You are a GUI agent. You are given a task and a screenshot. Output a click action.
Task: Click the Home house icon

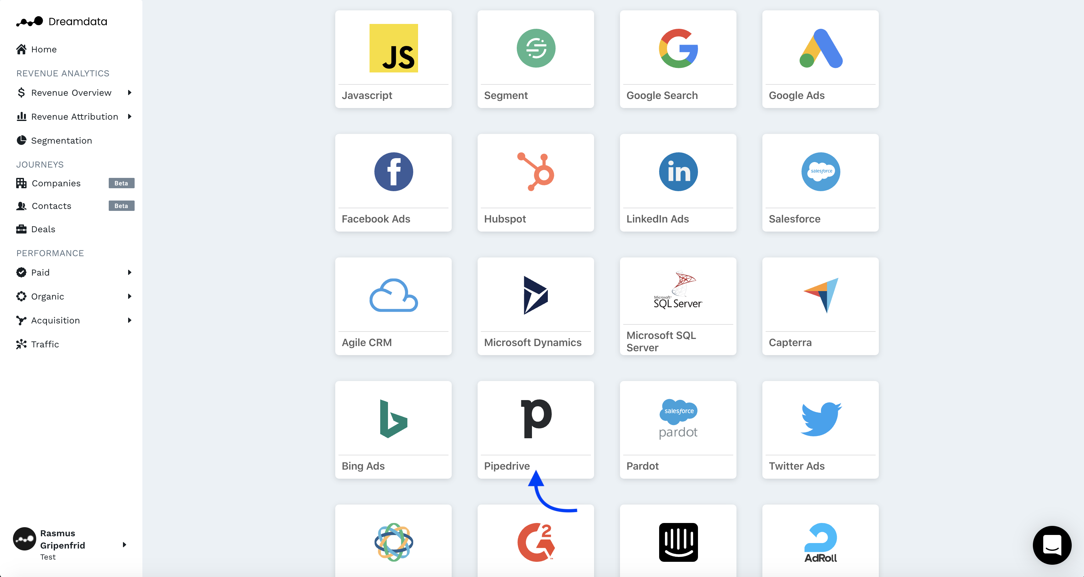coord(21,49)
